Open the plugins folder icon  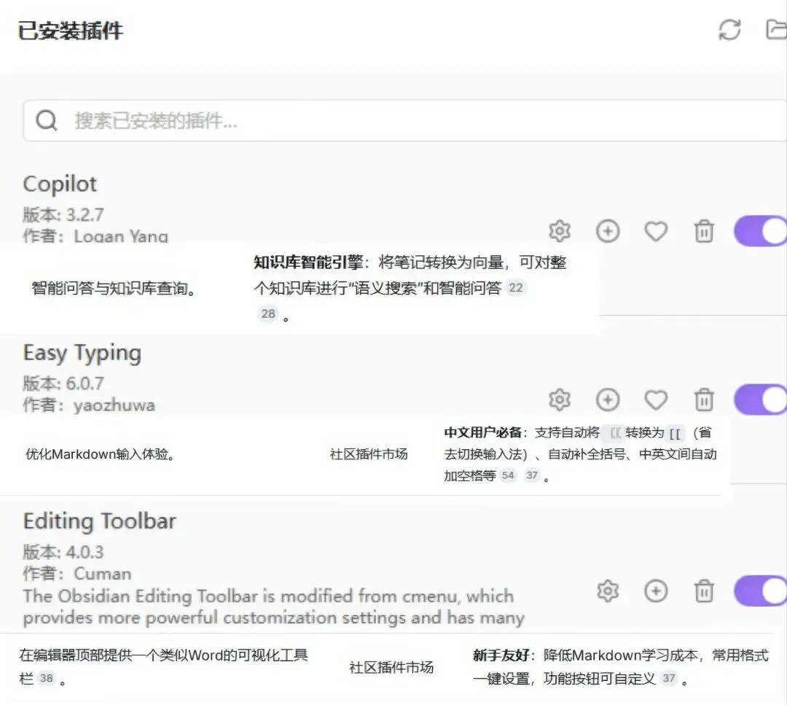(x=777, y=29)
